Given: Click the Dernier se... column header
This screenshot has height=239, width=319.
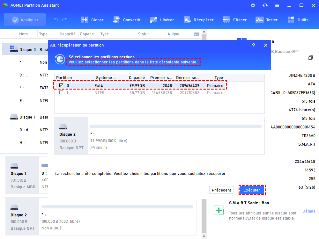Looking at the screenshot, I should tap(188, 78).
